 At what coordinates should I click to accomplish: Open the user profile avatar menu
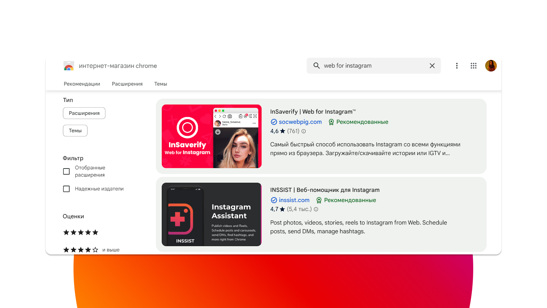(491, 66)
